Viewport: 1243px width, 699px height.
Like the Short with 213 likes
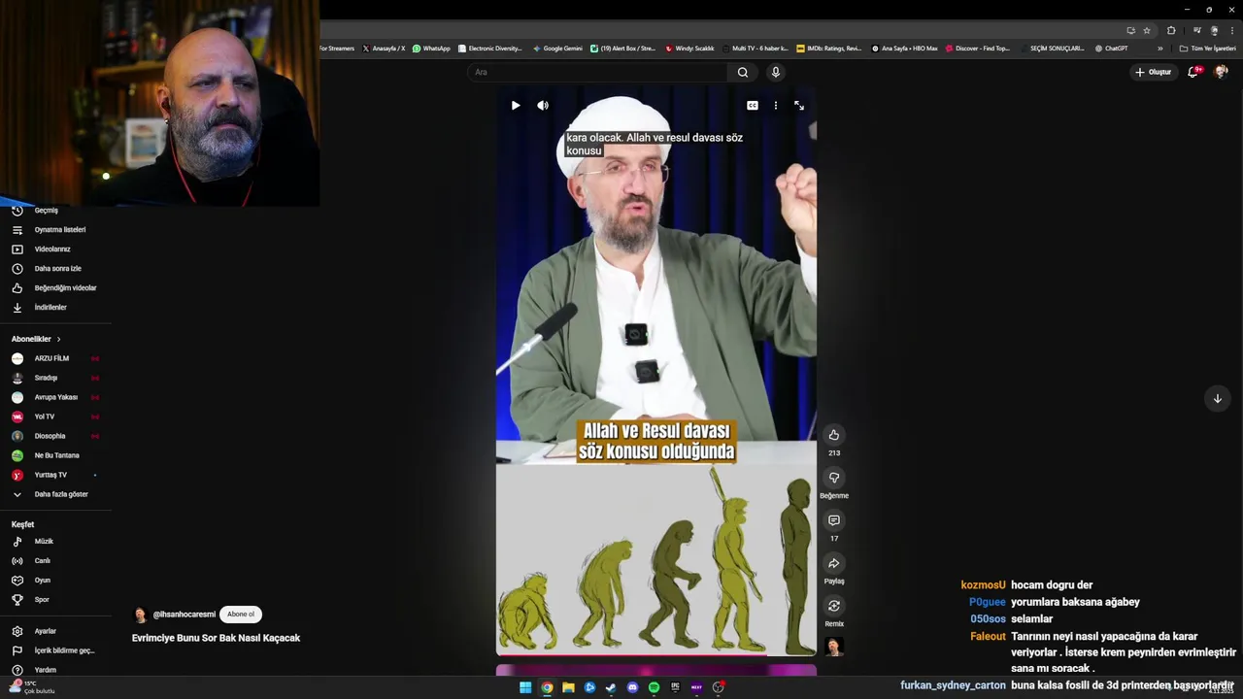pyautogui.click(x=833, y=435)
